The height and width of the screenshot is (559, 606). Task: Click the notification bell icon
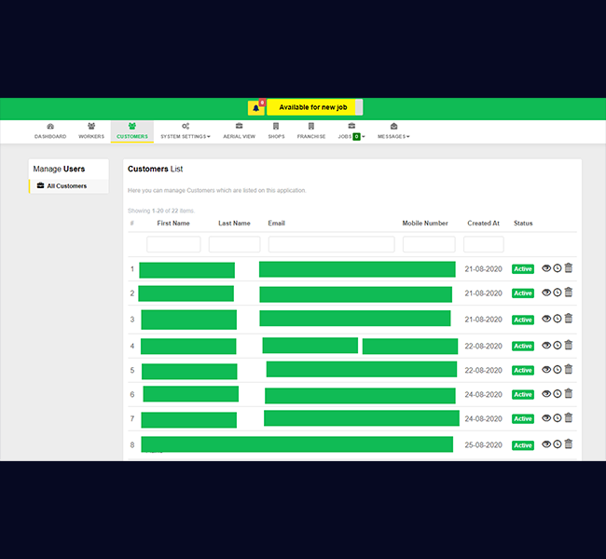click(x=256, y=108)
